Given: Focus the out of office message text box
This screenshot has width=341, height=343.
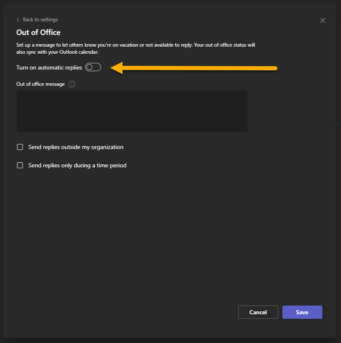Looking at the screenshot, I should [132, 111].
